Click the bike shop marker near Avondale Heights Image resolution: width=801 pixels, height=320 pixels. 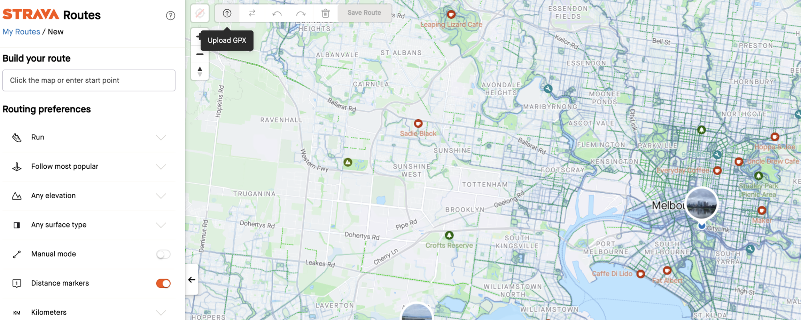coord(548,89)
